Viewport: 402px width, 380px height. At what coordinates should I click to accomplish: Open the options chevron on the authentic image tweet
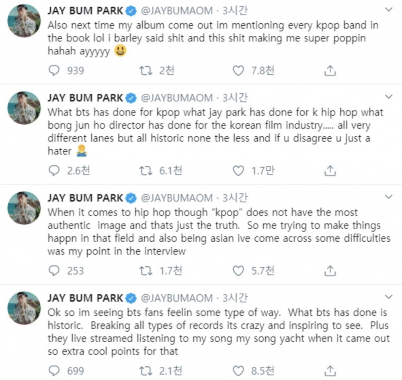pos(388,197)
